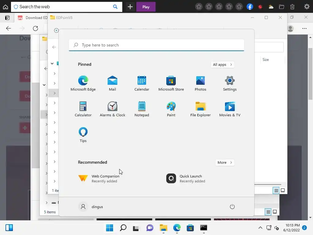Open Edge three-dots menu
Viewport: 313px width, 235px height.
304,28
